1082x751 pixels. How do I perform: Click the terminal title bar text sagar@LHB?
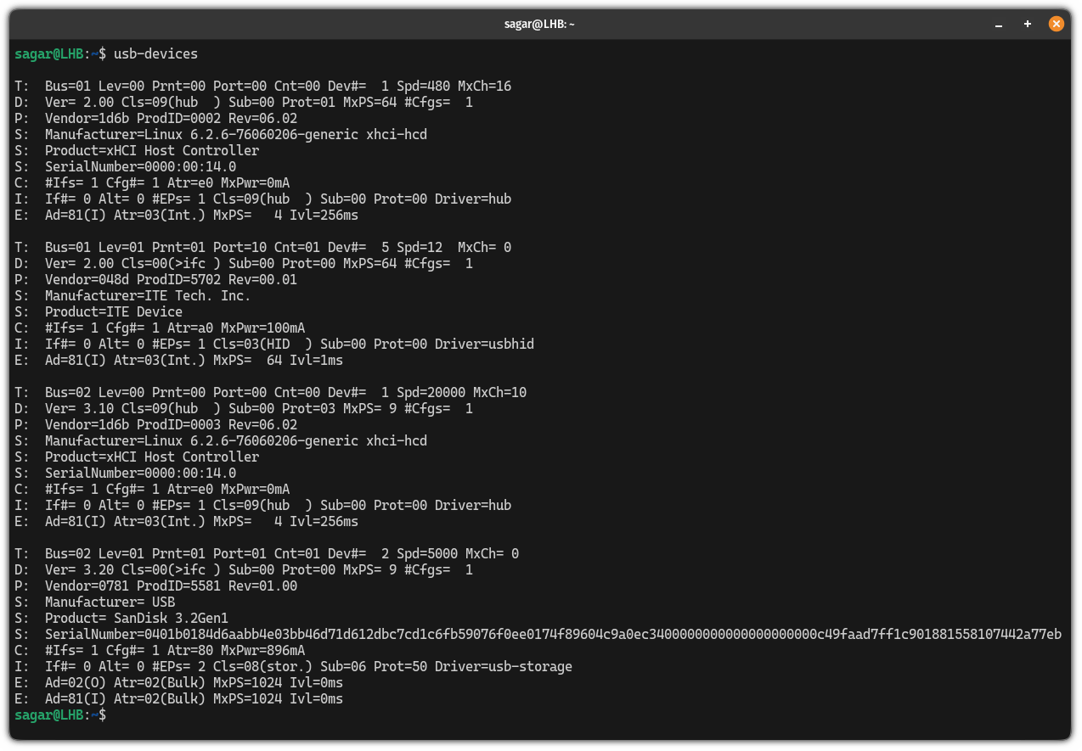pos(538,24)
